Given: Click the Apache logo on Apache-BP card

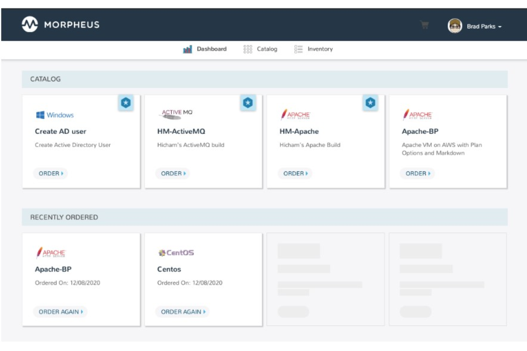Looking at the screenshot, I should (417, 115).
